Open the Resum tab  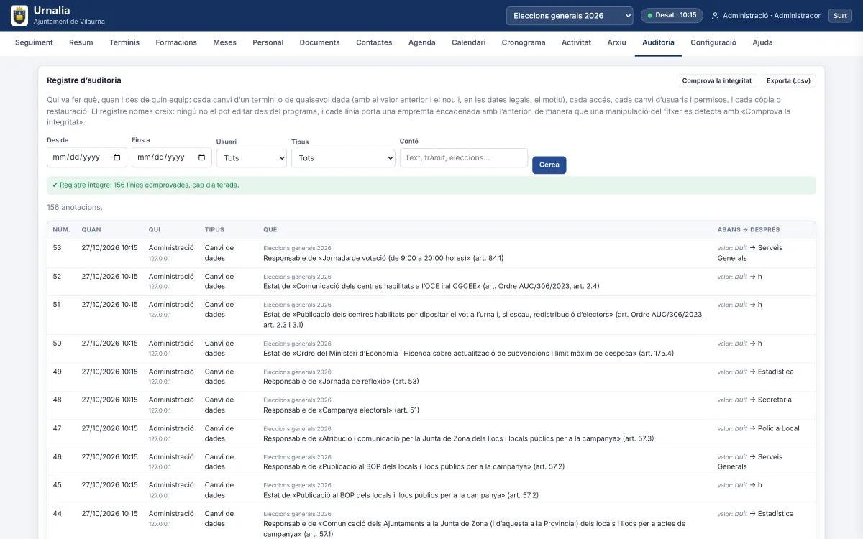coord(81,42)
